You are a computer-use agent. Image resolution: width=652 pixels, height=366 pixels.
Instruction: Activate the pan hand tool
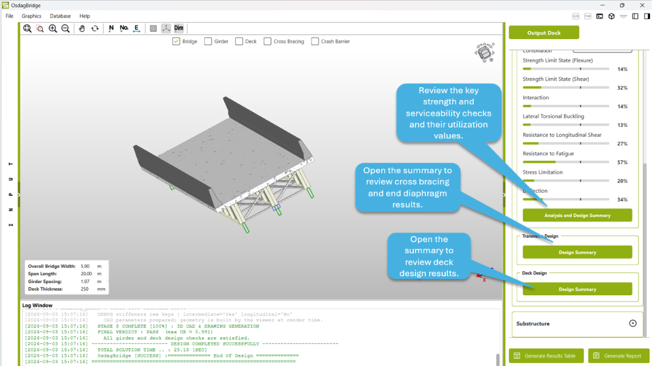click(82, 28)
